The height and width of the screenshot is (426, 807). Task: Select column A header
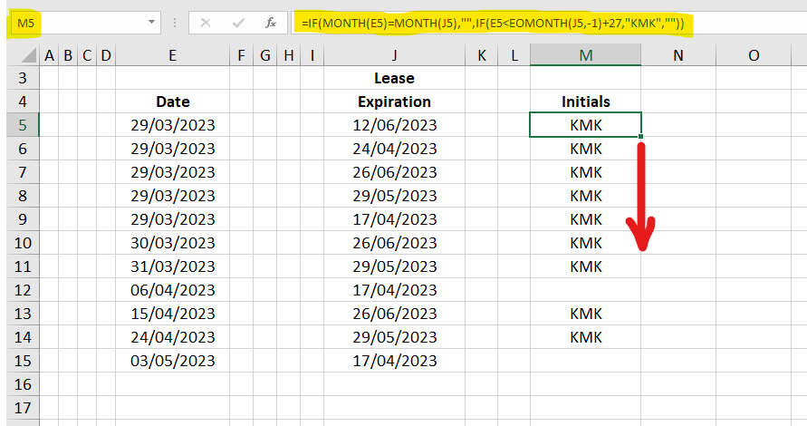pos(49,55)
